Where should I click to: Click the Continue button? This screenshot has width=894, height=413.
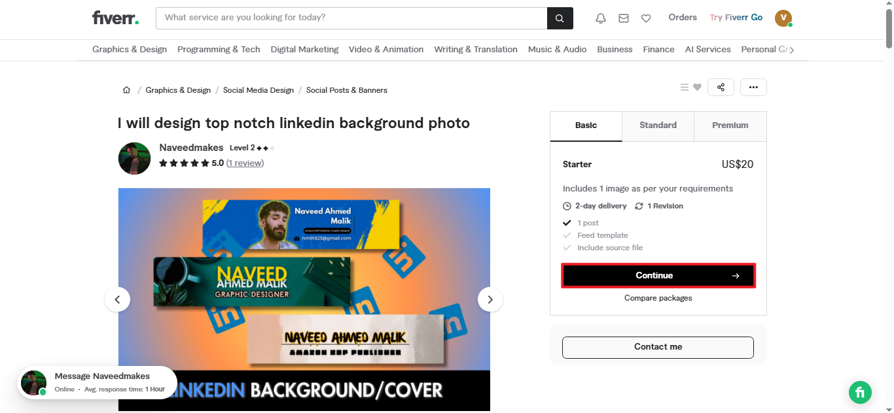658,275
